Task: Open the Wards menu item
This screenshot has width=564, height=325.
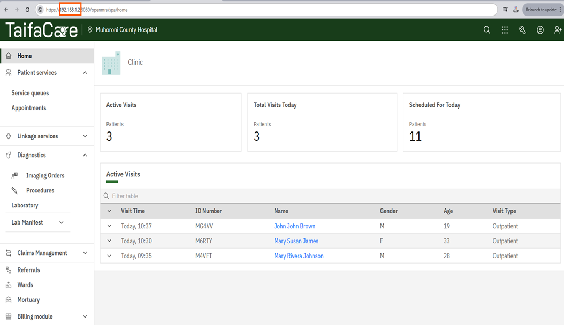Action: tap(25, 285)
